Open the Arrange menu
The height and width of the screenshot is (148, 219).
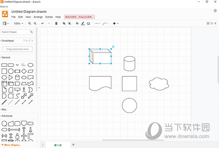click(x=38, y=17)
